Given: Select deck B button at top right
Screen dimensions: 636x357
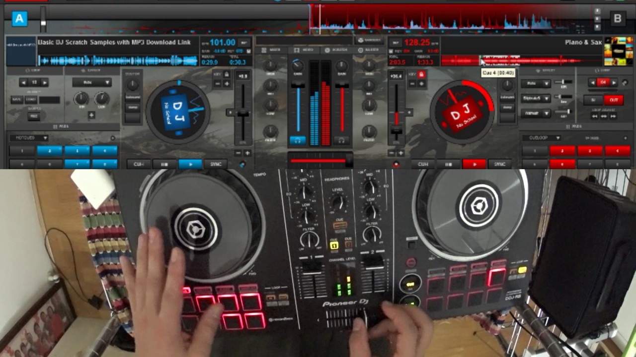Looking at the screenshot, I should point(618,19).
